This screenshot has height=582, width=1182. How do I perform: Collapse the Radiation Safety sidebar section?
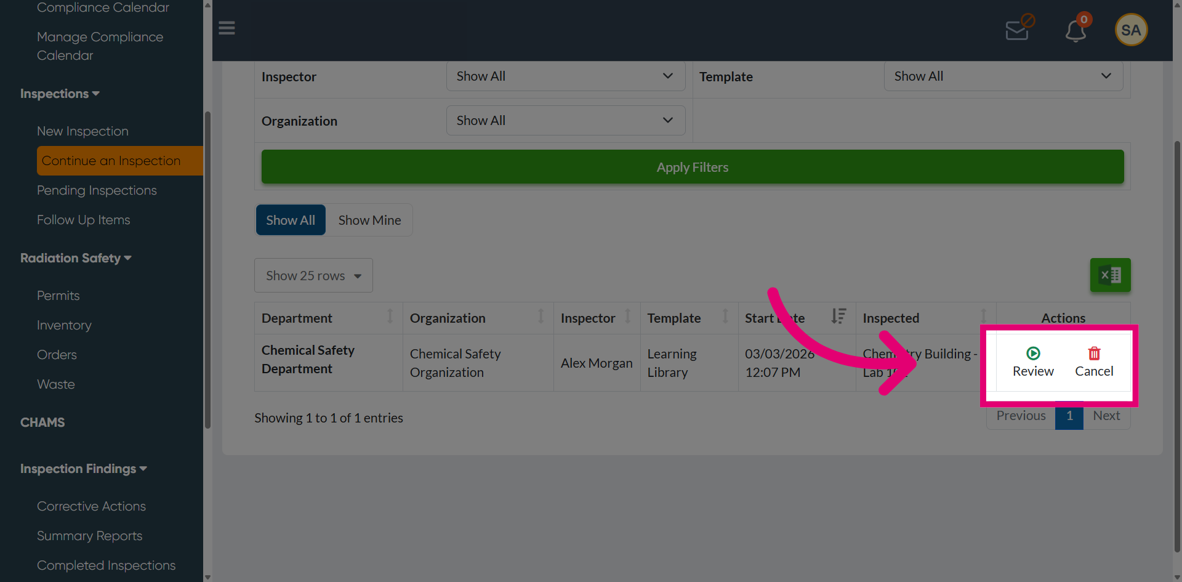point(76,258)
